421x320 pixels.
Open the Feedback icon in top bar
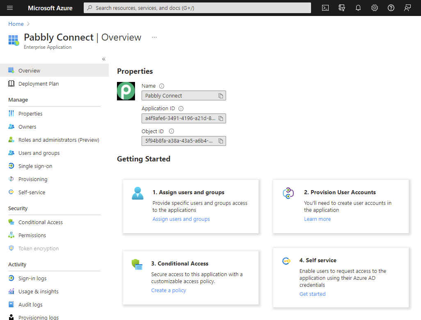click(x=407, y=8)
